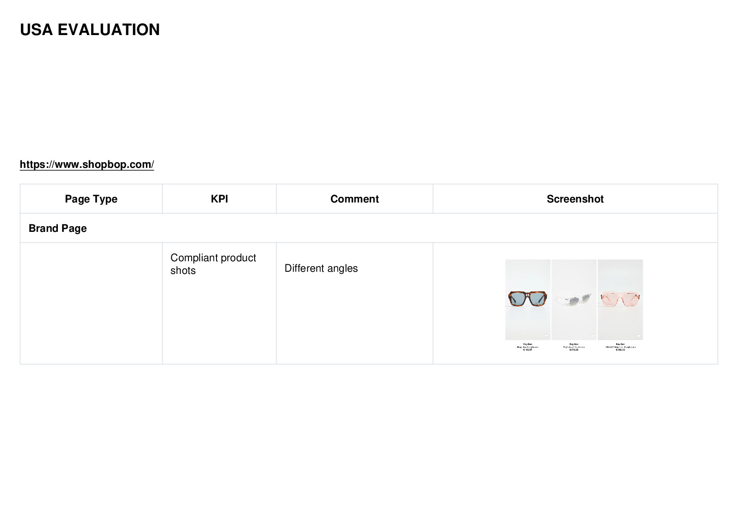738x522 pixels.
Task: Click the Page Type column header
Action: tap(91, 199)
